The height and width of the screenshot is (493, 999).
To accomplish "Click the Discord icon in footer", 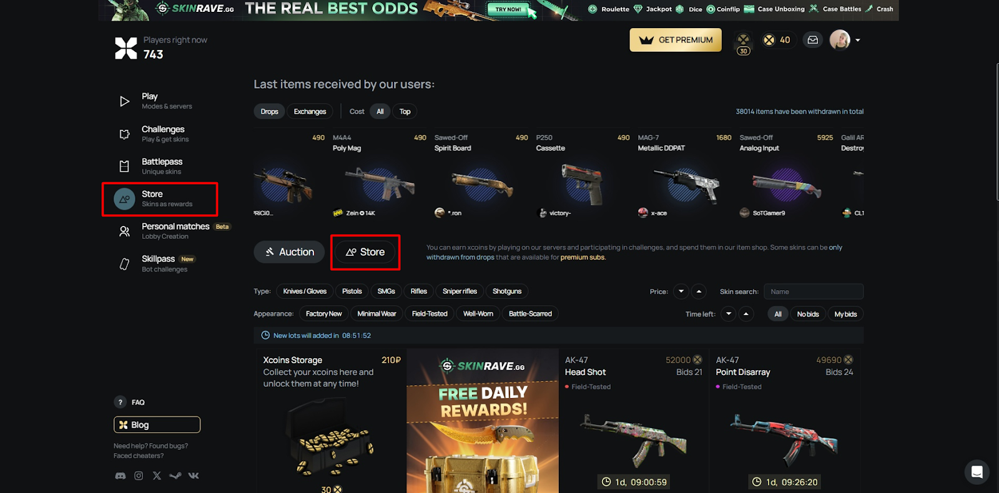I will pyautogui.click(x=121, y=476).
